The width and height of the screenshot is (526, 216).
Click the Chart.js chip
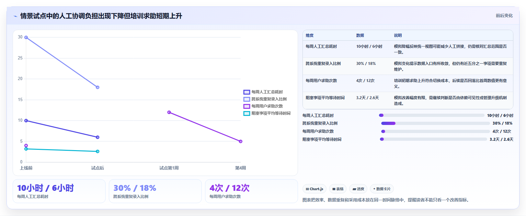(314, 189)
